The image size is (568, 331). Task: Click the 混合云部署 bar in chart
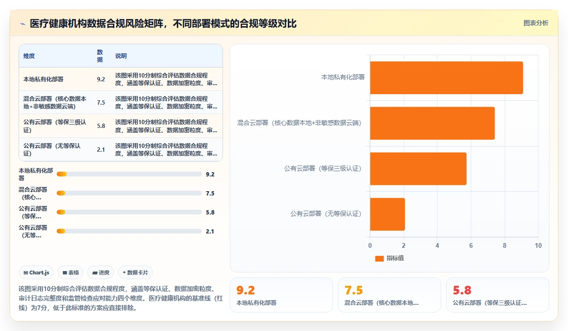click(x=432, y=123)
